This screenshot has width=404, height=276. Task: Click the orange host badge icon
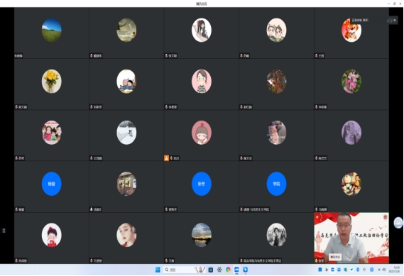(x=166, y=158)
